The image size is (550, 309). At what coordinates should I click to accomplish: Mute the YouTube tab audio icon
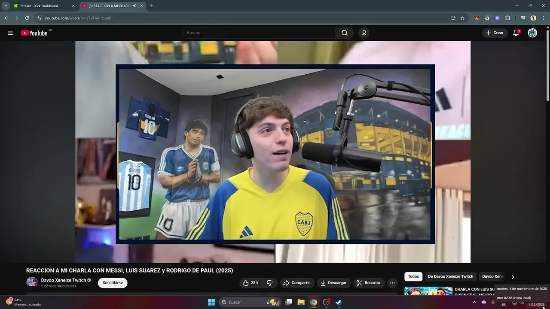tap(134, 6)
